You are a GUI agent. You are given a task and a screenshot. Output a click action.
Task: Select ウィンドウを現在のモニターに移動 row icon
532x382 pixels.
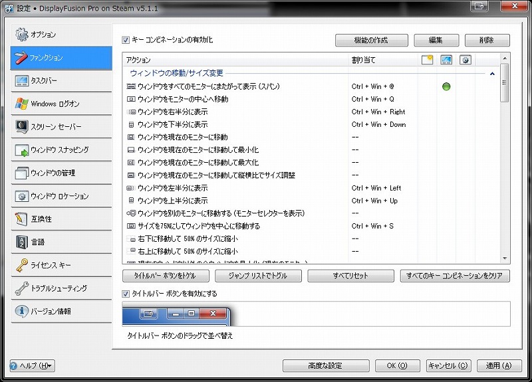[131, 138]
